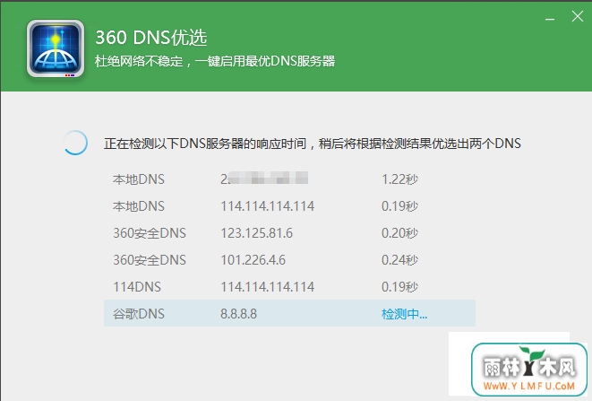Click the IP address 8.8.8.8
Image resolution: width=592 pixels, height=401 pixels.
pos(238,314)
